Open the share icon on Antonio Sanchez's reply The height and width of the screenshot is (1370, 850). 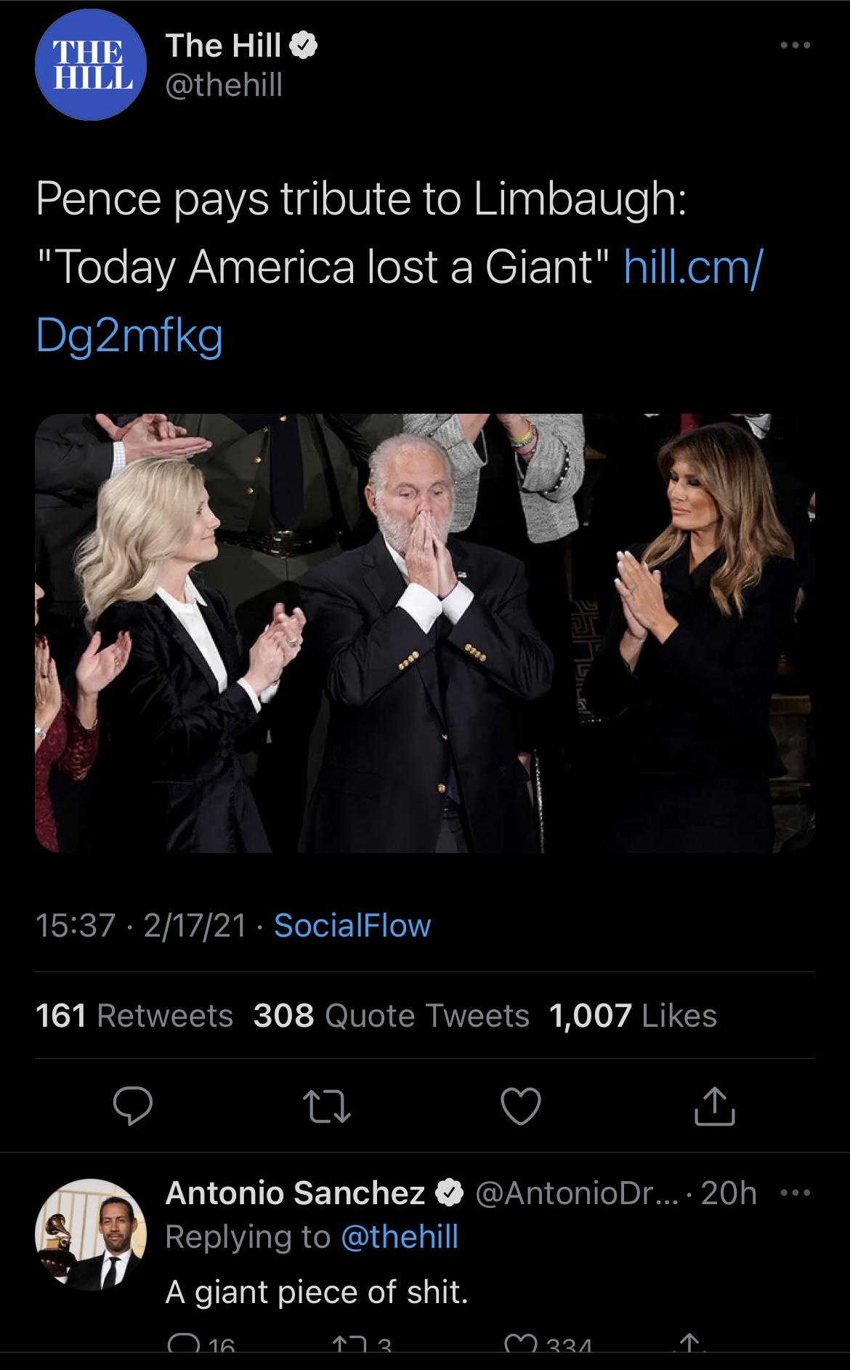tap(687, 1363)
